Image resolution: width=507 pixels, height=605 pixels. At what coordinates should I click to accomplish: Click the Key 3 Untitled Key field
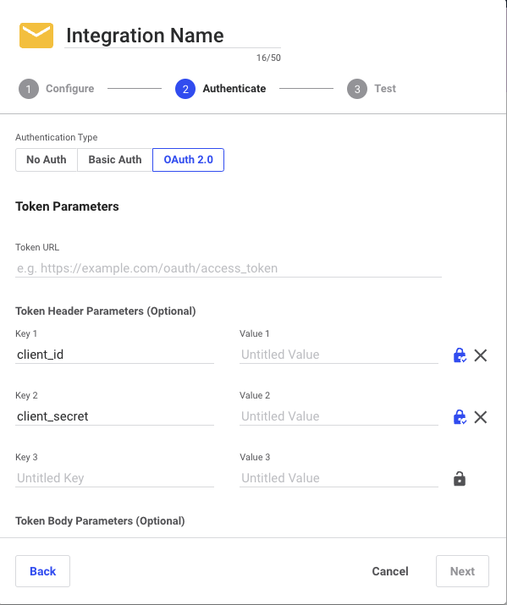click(114, 478)
